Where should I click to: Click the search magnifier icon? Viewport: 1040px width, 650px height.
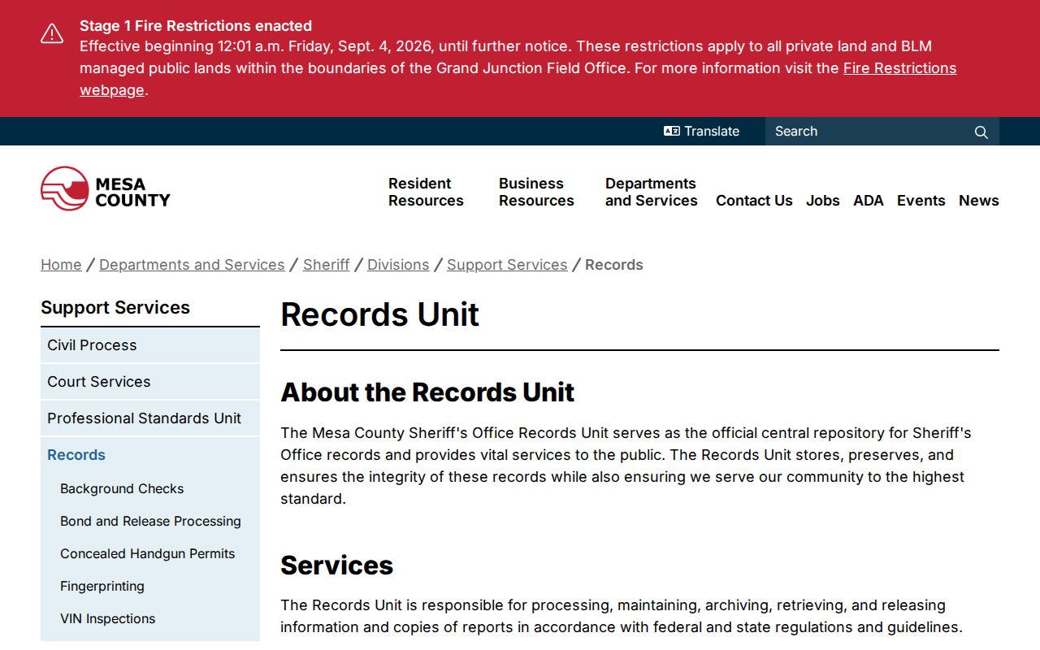(981, 132)
